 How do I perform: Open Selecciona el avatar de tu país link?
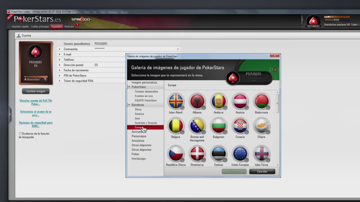coord(36,113)
